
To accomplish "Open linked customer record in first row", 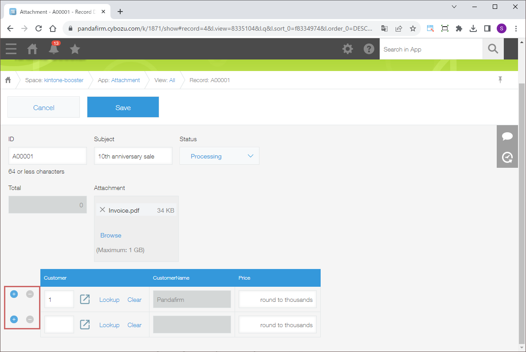I will [85, 299].
